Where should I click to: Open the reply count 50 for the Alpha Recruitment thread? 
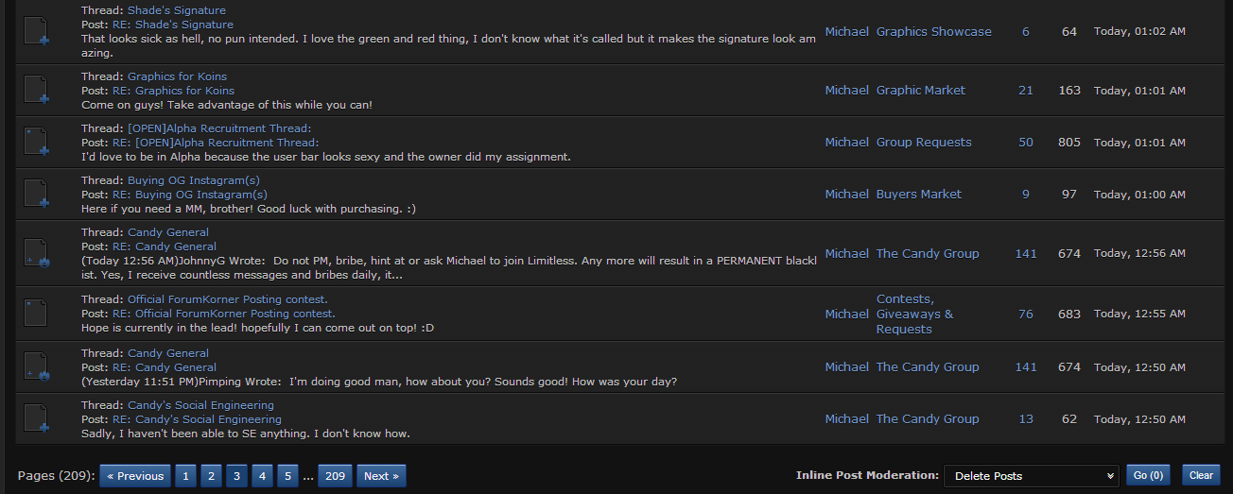1026,142
